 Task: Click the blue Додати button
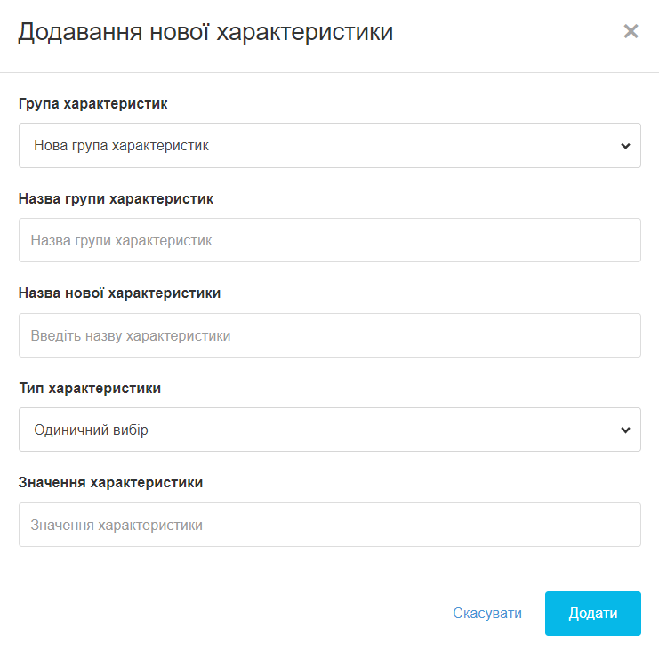[593, 614]
